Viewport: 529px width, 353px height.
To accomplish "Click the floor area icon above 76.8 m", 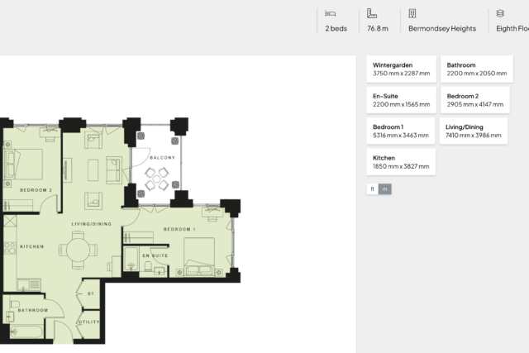I will click(x=371, y=13).
